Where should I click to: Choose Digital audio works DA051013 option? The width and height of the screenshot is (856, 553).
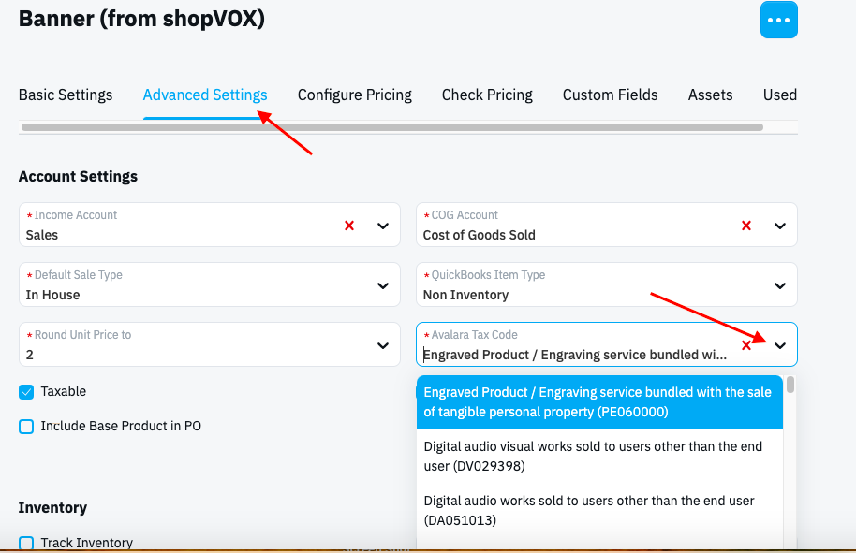coord(599,511)
